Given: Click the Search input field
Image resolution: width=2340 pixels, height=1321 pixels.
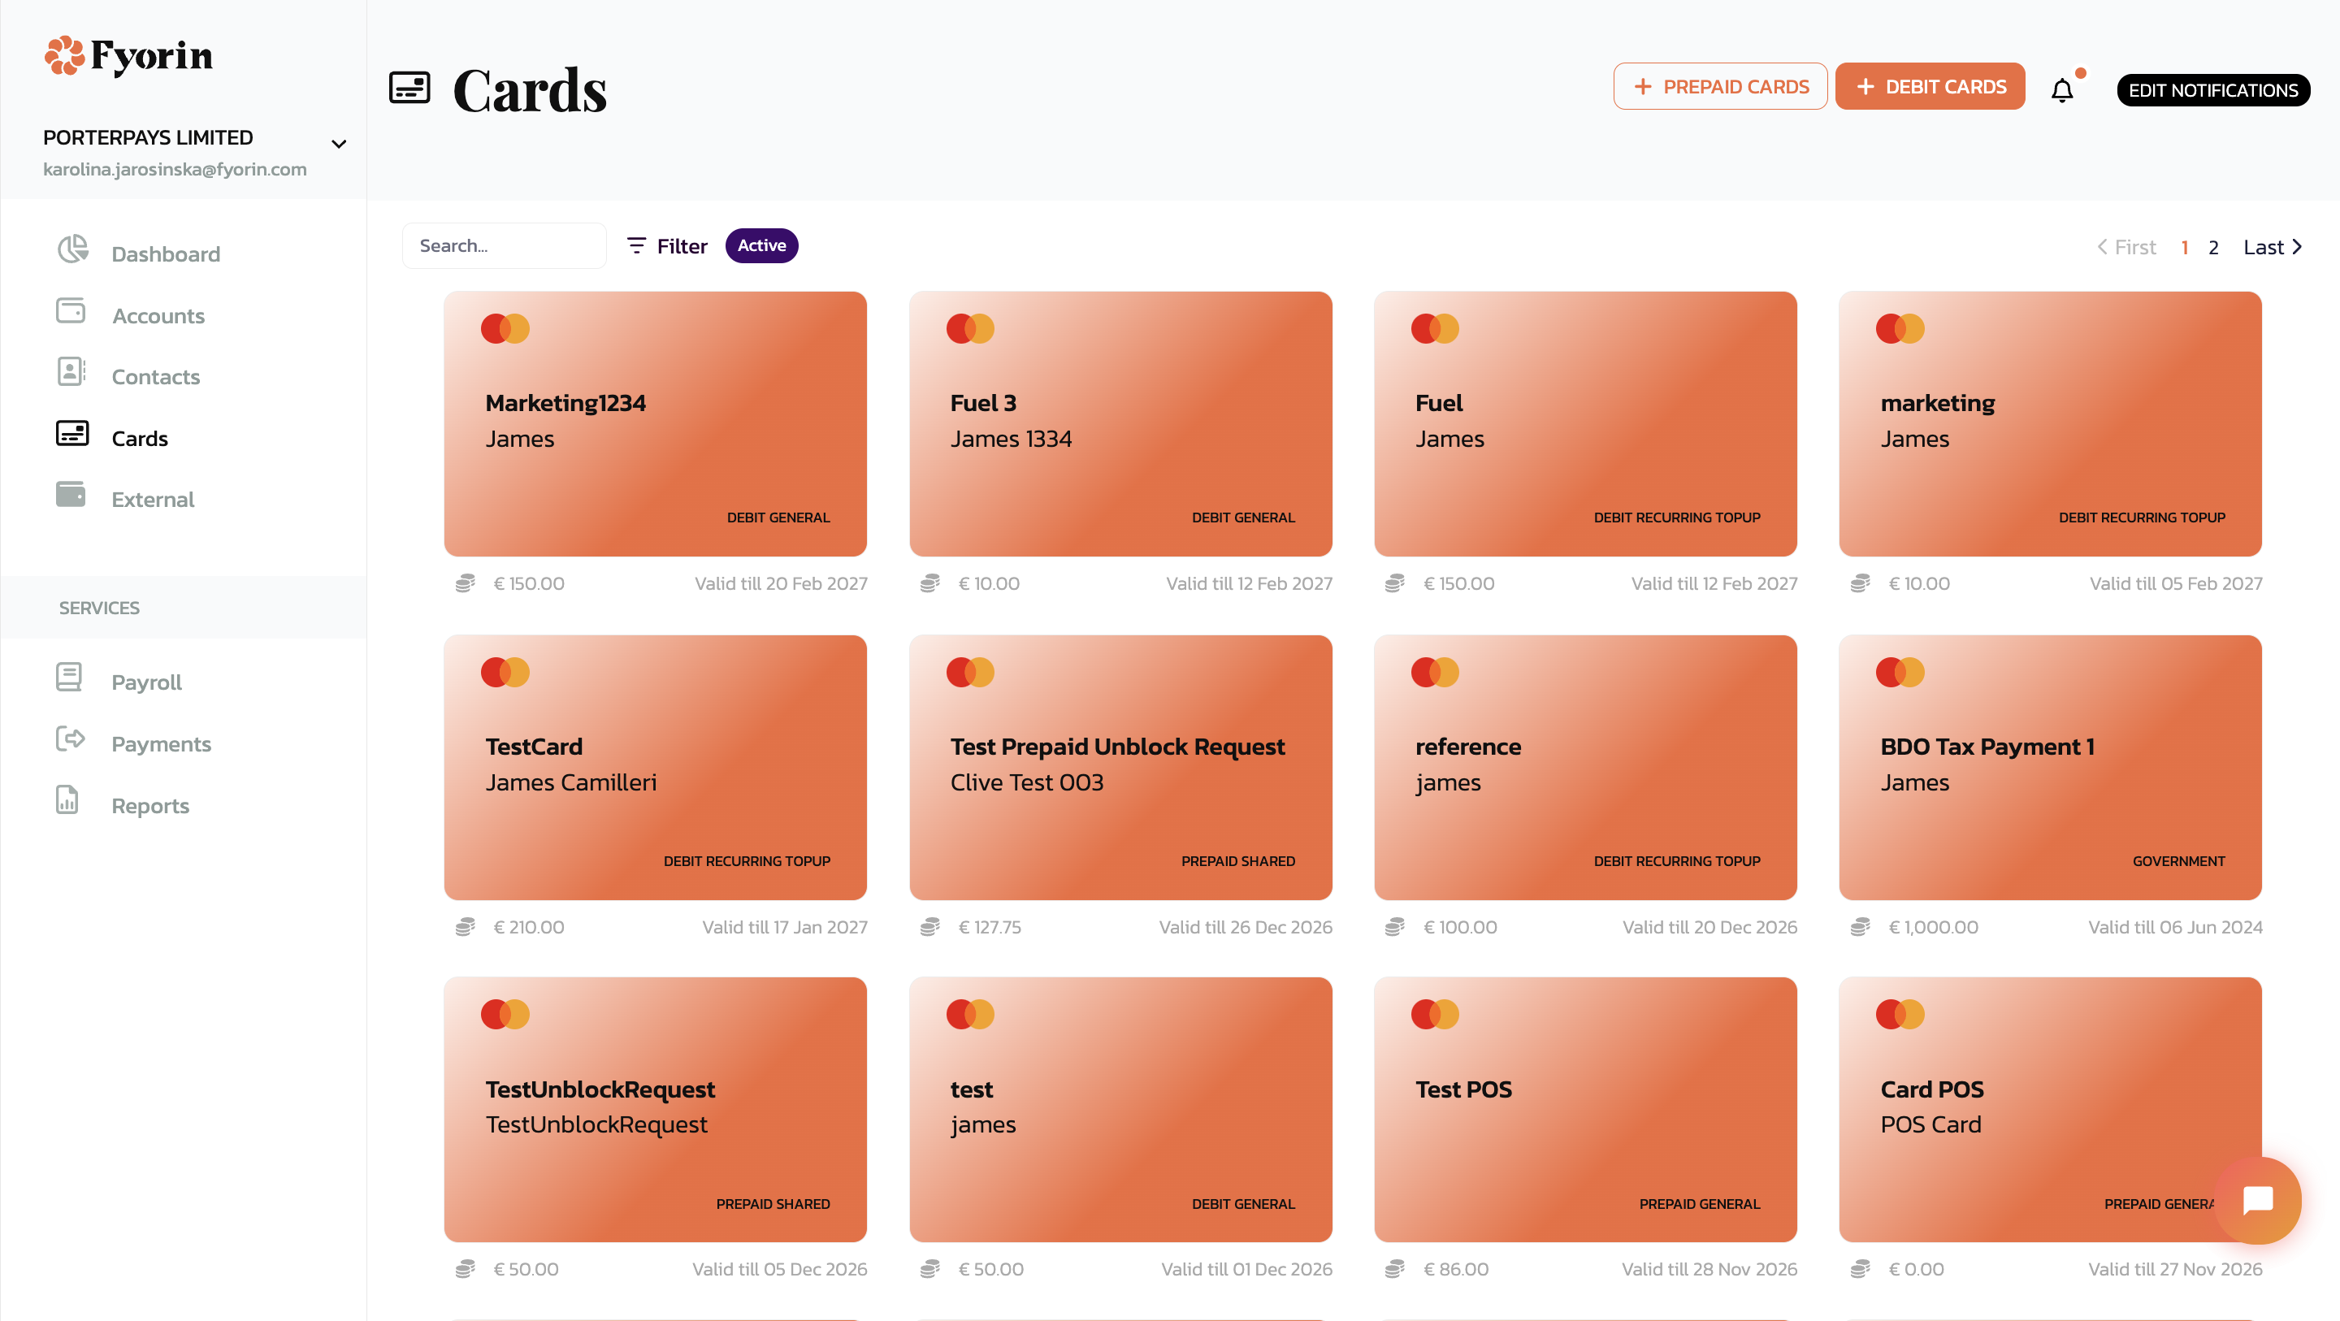Looking at the screenshot, I should click(x=498, y=246).
